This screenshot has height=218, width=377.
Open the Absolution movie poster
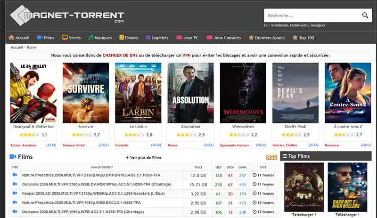[190, 93]
